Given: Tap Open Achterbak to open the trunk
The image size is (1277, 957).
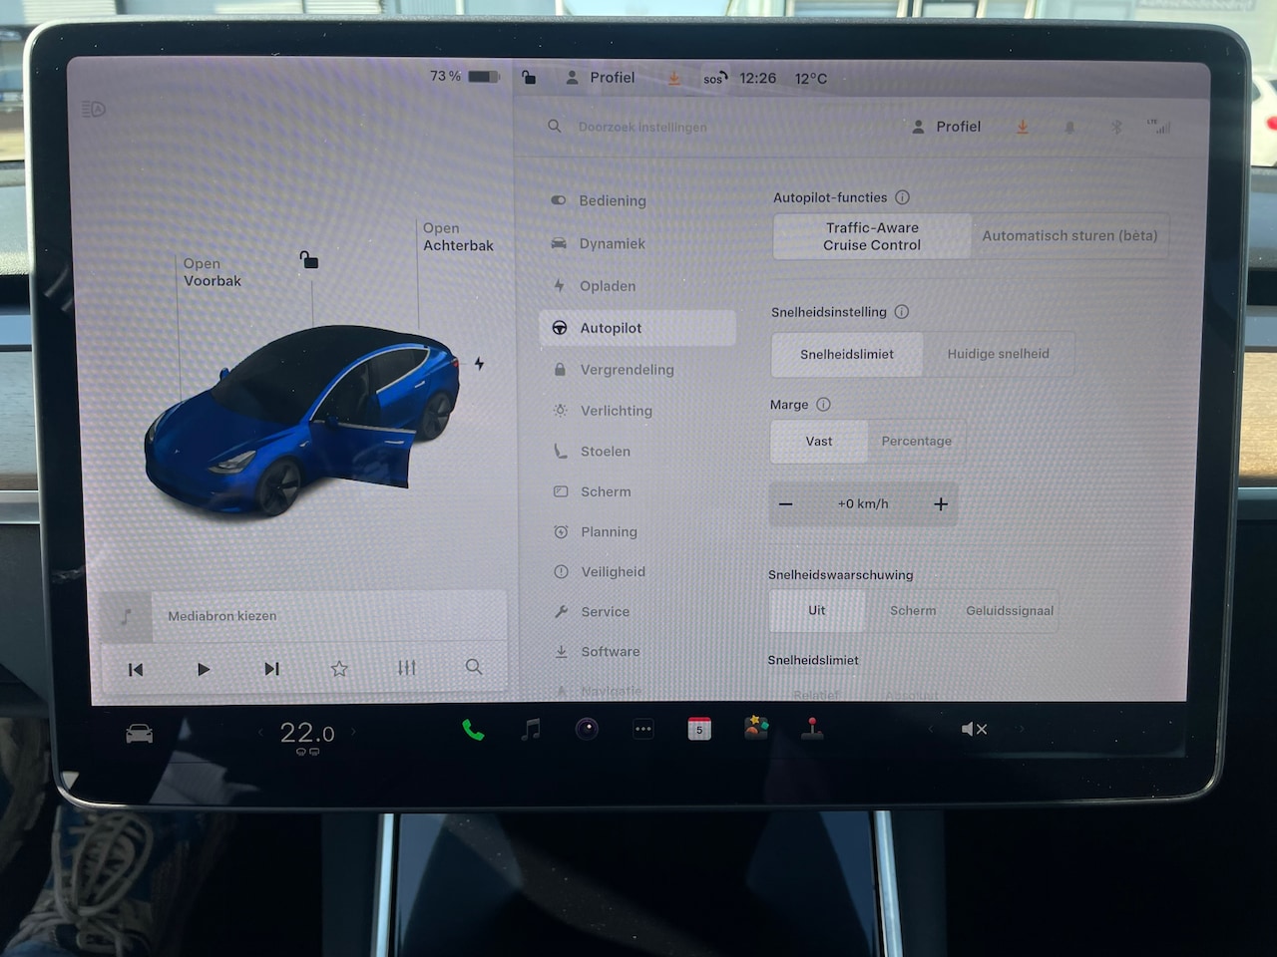Looking at the screenshot, I should 458,237.
